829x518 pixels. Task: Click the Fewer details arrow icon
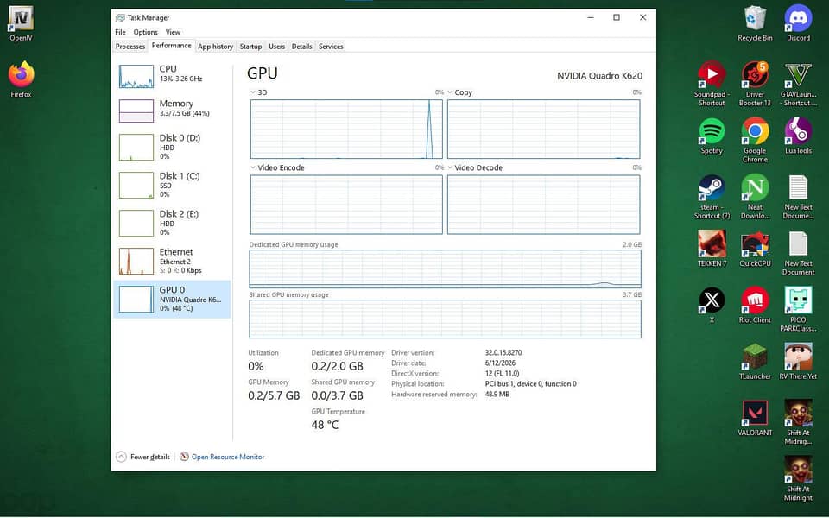pos(121,457)
